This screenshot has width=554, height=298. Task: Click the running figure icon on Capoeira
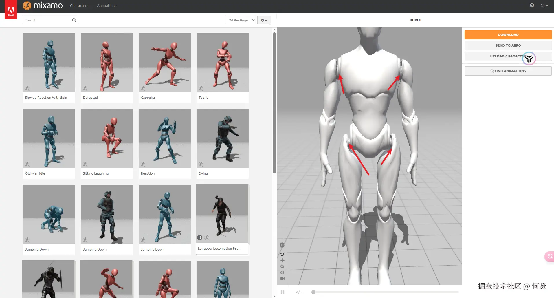pos(143,88)
